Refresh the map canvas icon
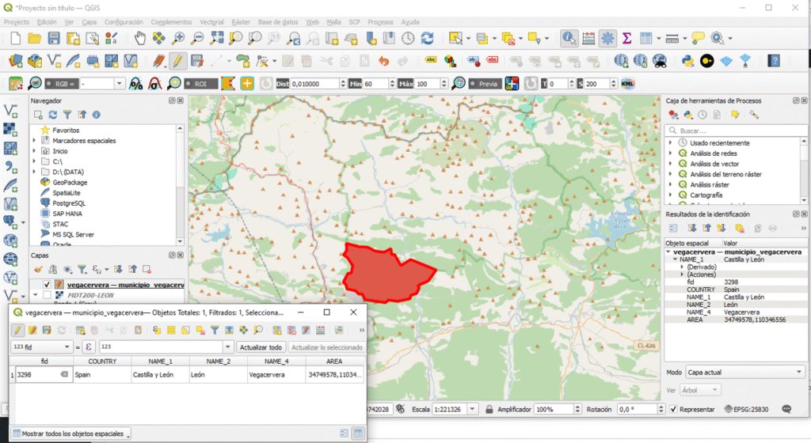811x443 pixels. point(427,38)
